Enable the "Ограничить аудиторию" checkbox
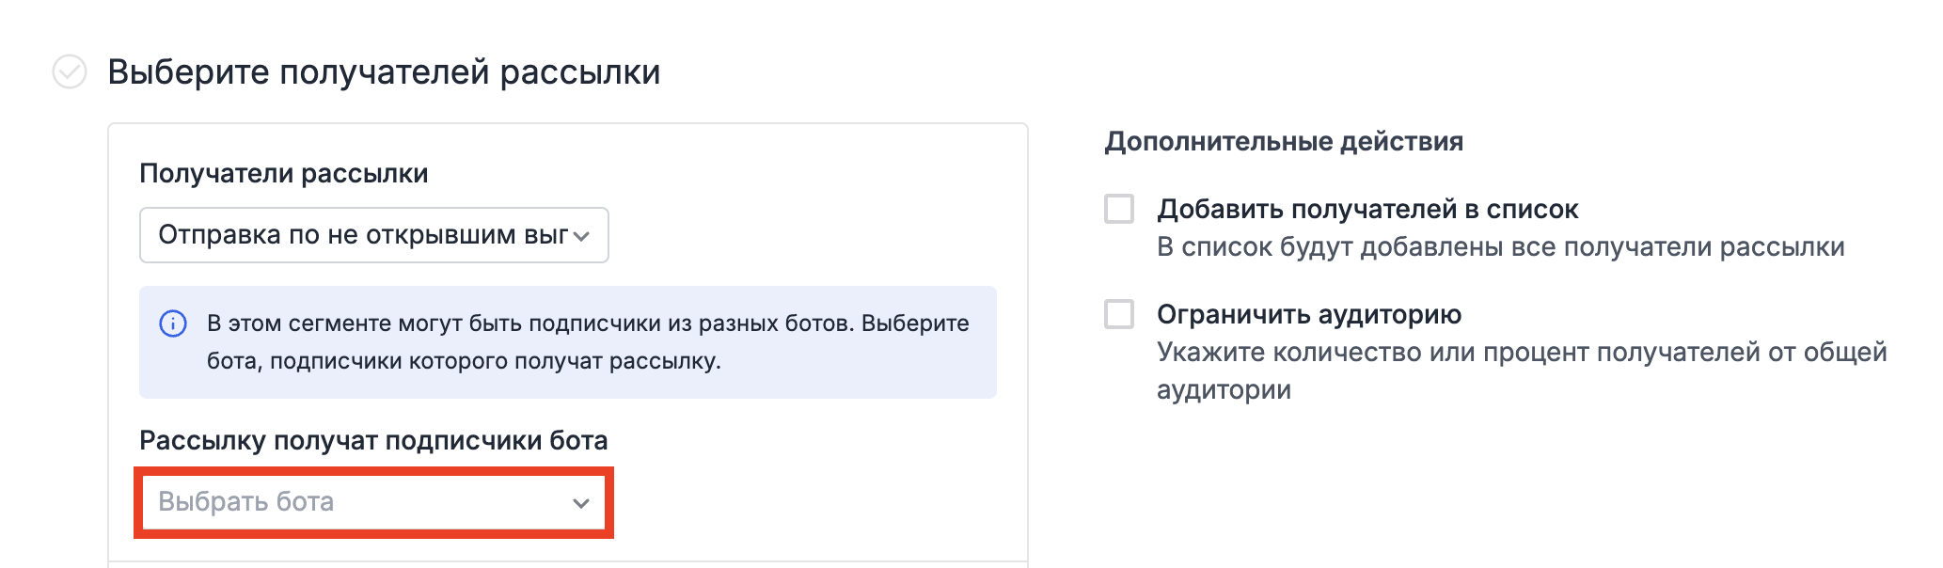1943x568 pixels. click(1119, 314)
